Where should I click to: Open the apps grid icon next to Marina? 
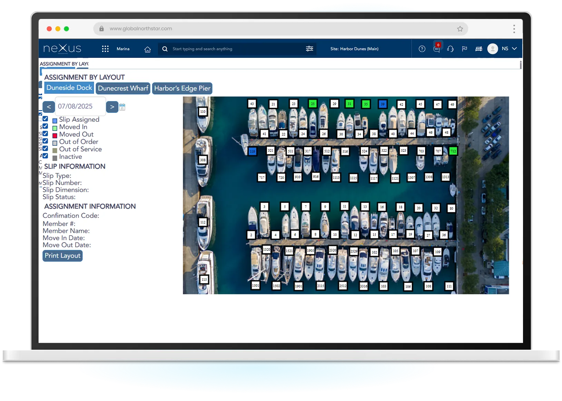point(105,49)
